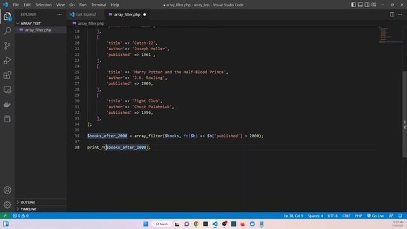Select language mode PHP in status bar
407x229 pixels.
[x=359, y=216]
